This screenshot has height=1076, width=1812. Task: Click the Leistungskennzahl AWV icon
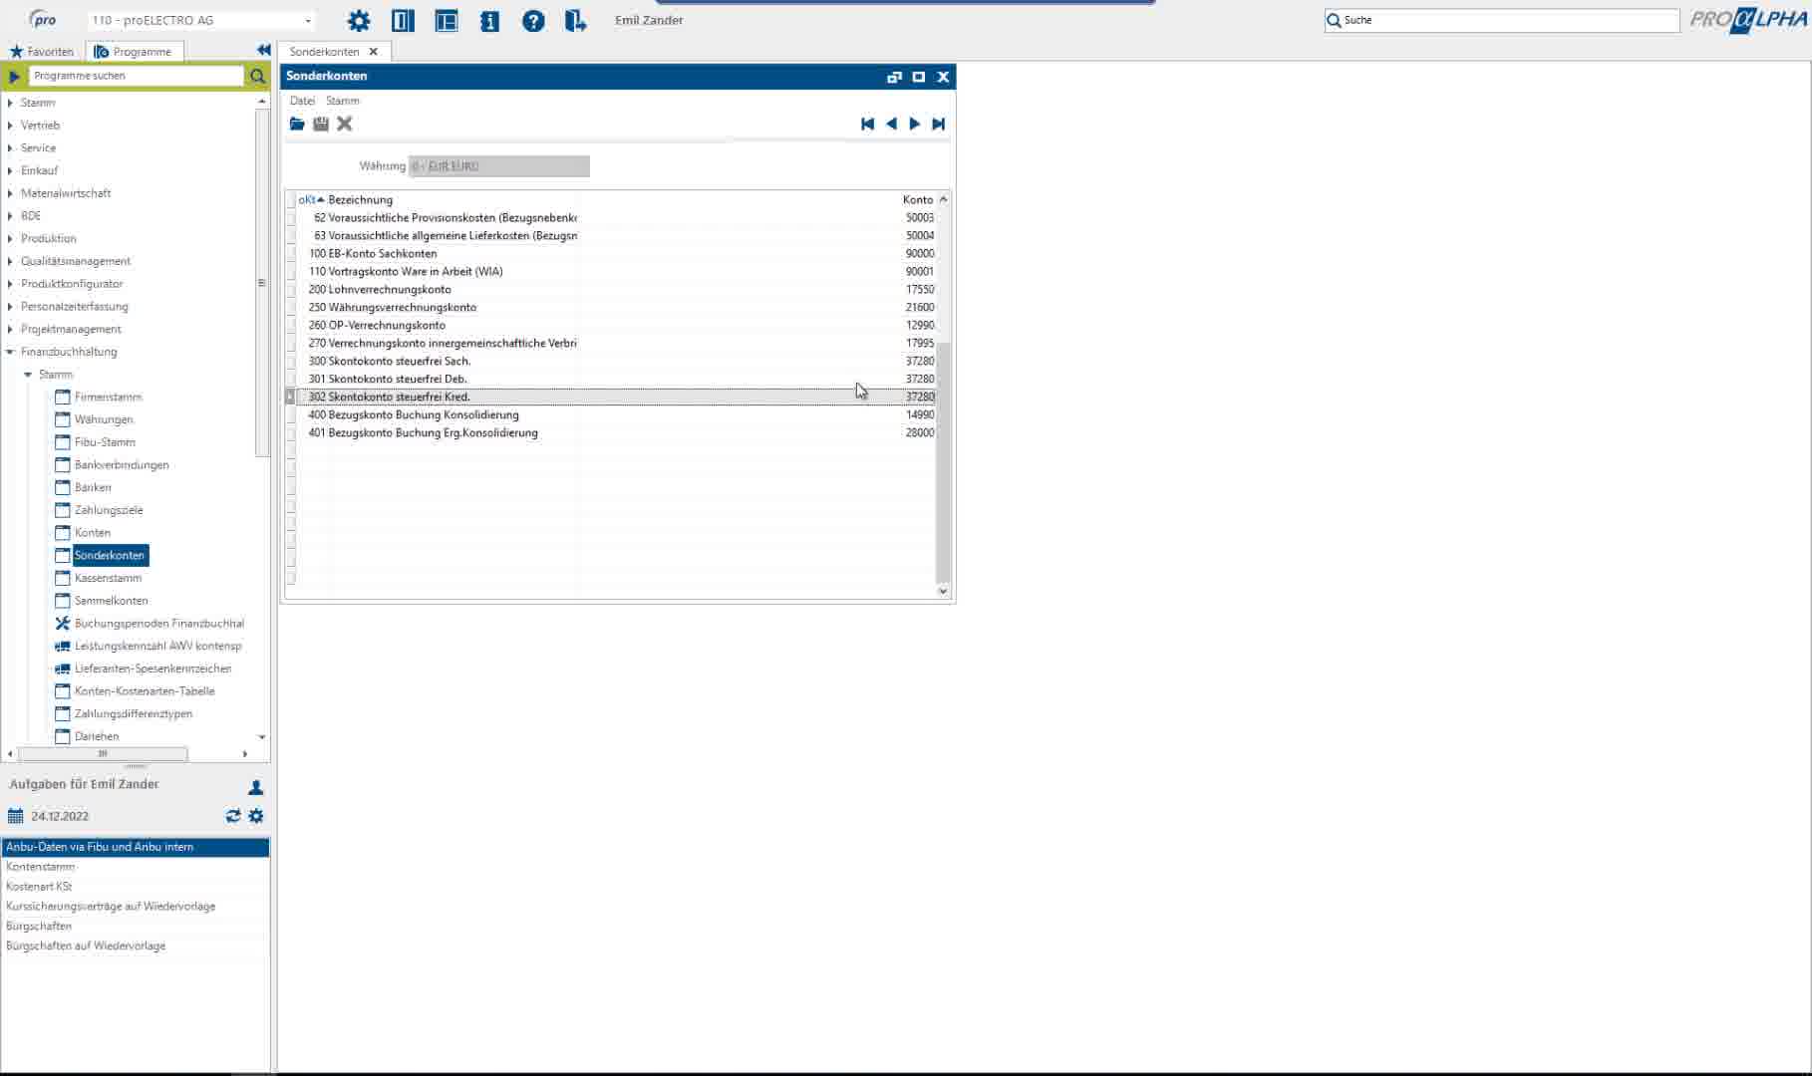[x=62, y=647]
